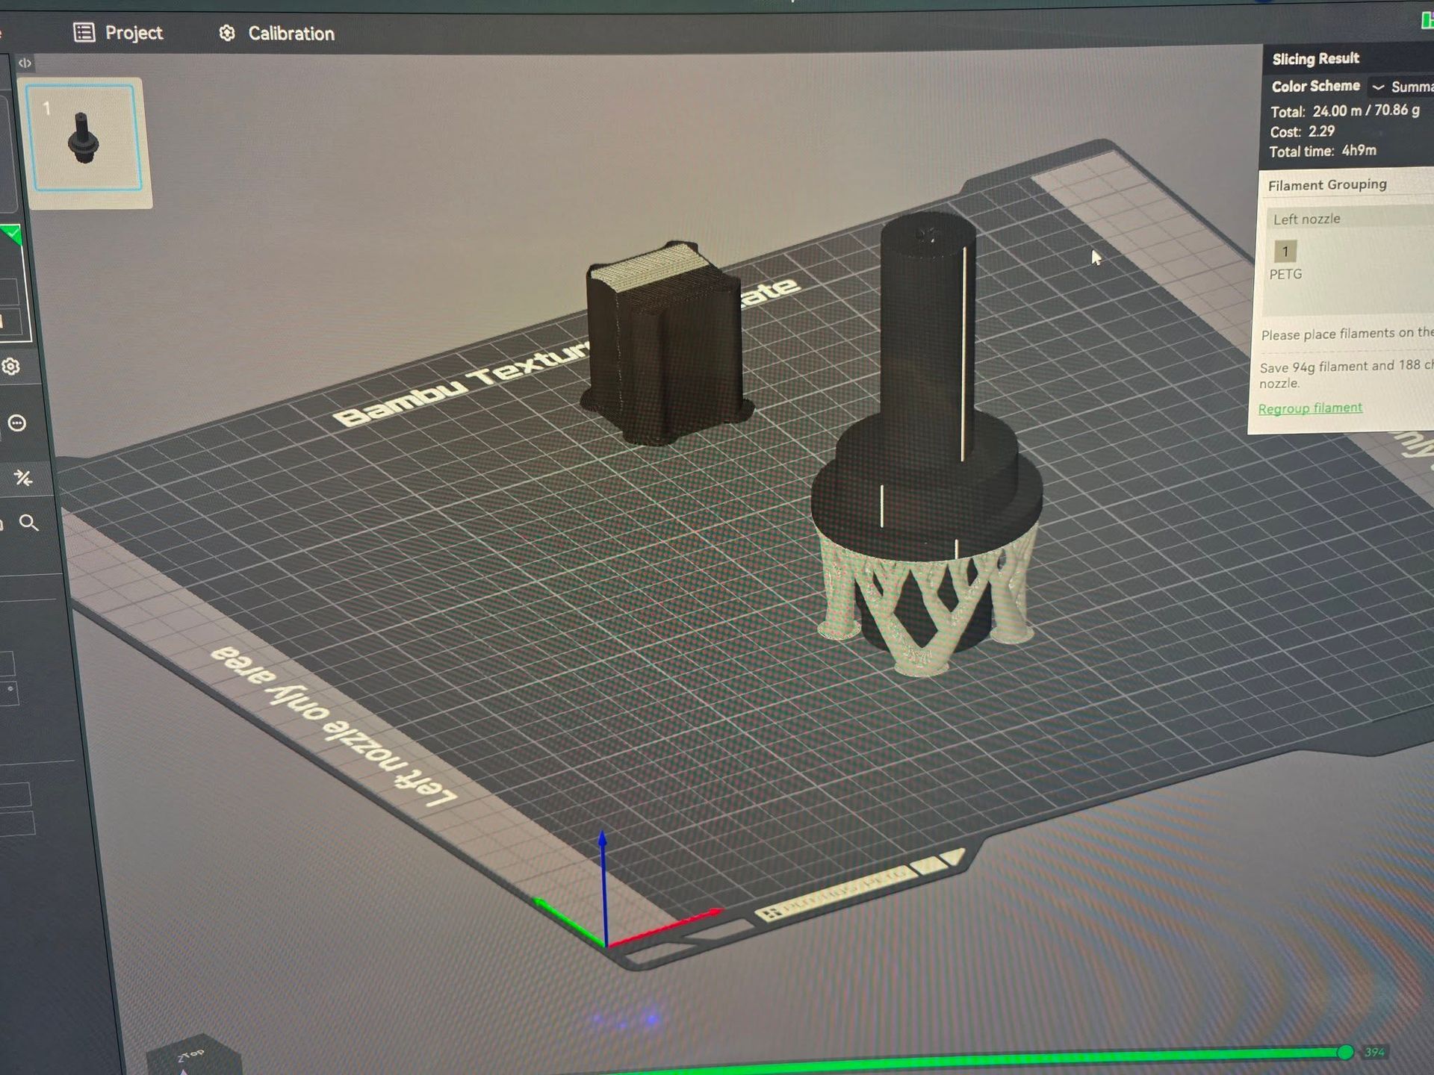
Task: Collapse the left panel using the chevron icon
Action: (27, 63)
